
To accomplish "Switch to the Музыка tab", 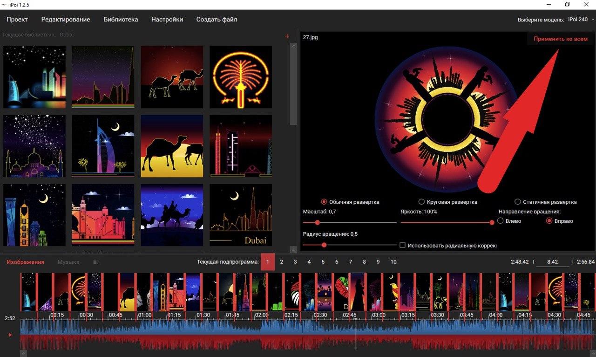I will tap(68, 262).
